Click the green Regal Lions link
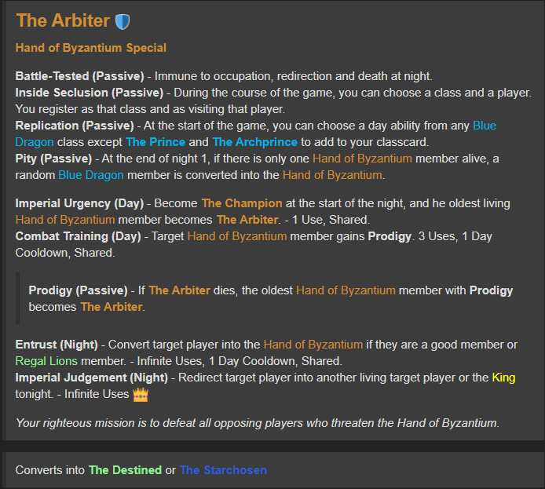This screenshot has height=489, width=545. (x=46, y=361)
